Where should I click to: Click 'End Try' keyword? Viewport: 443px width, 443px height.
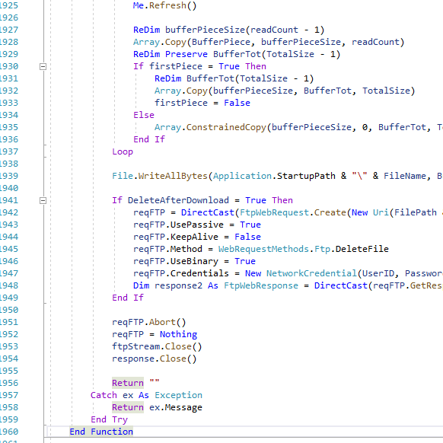109,419
